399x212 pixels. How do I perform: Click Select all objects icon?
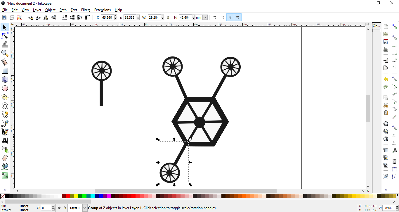(x=4, y=17)
